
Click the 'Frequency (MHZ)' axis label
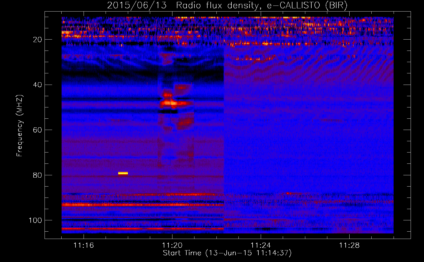pos(20,126)
